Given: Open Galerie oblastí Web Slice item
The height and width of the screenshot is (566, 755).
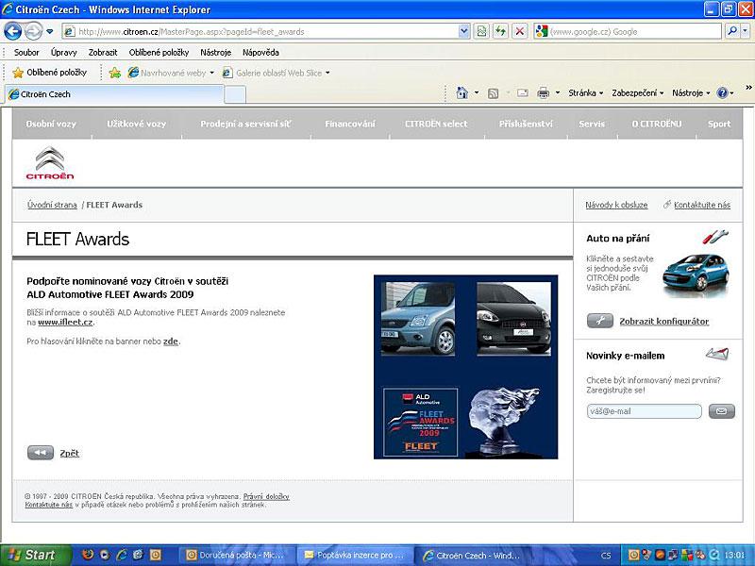Looking at the screenshot, I should coord(276,73).
